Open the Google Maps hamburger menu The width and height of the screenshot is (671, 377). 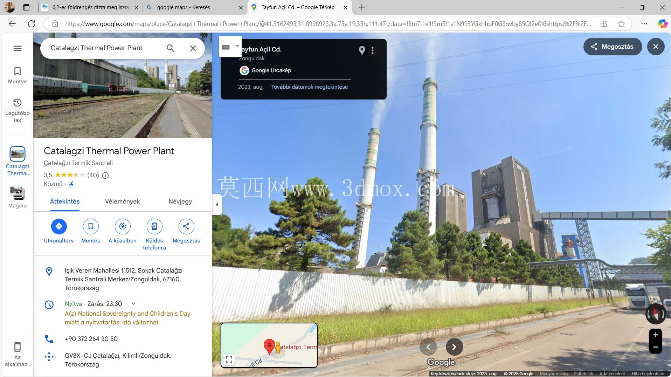18,48
